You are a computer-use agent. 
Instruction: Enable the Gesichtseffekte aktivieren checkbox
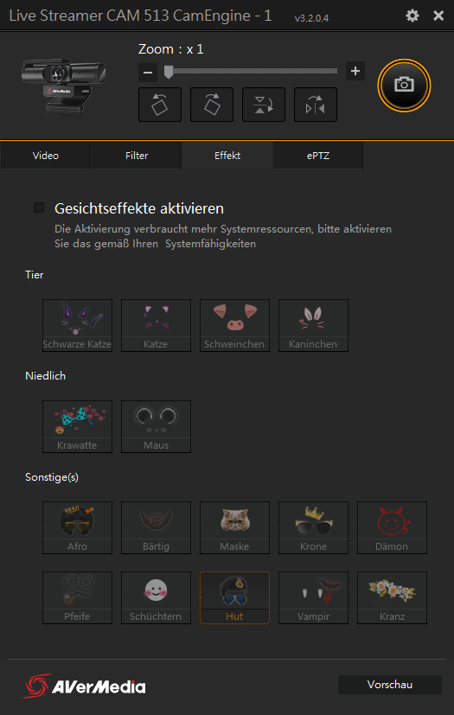tap(39, 208)
